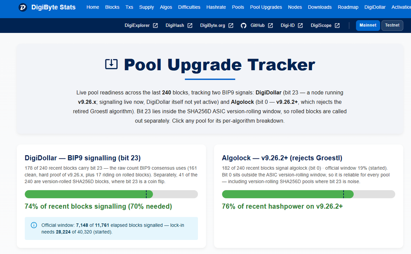Switch to Testnet network
This screenshot has width=411, height=254.
click(392, 25)
